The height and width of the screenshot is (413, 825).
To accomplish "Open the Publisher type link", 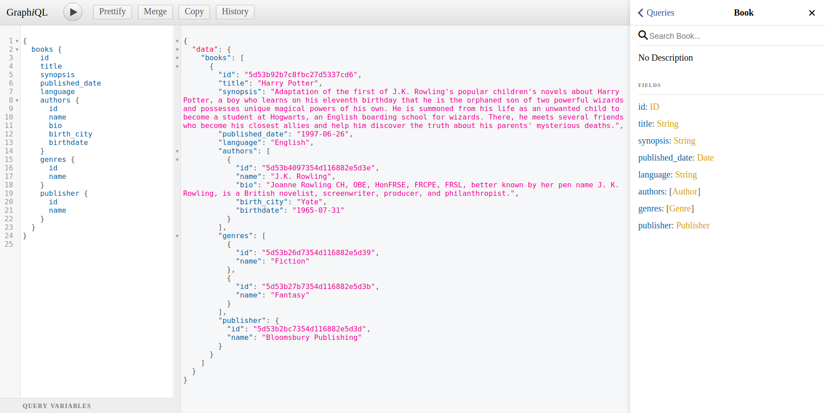I will 693,225.
